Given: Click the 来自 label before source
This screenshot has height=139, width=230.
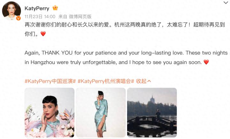Looking at the screenshot, I should [63, 17].
